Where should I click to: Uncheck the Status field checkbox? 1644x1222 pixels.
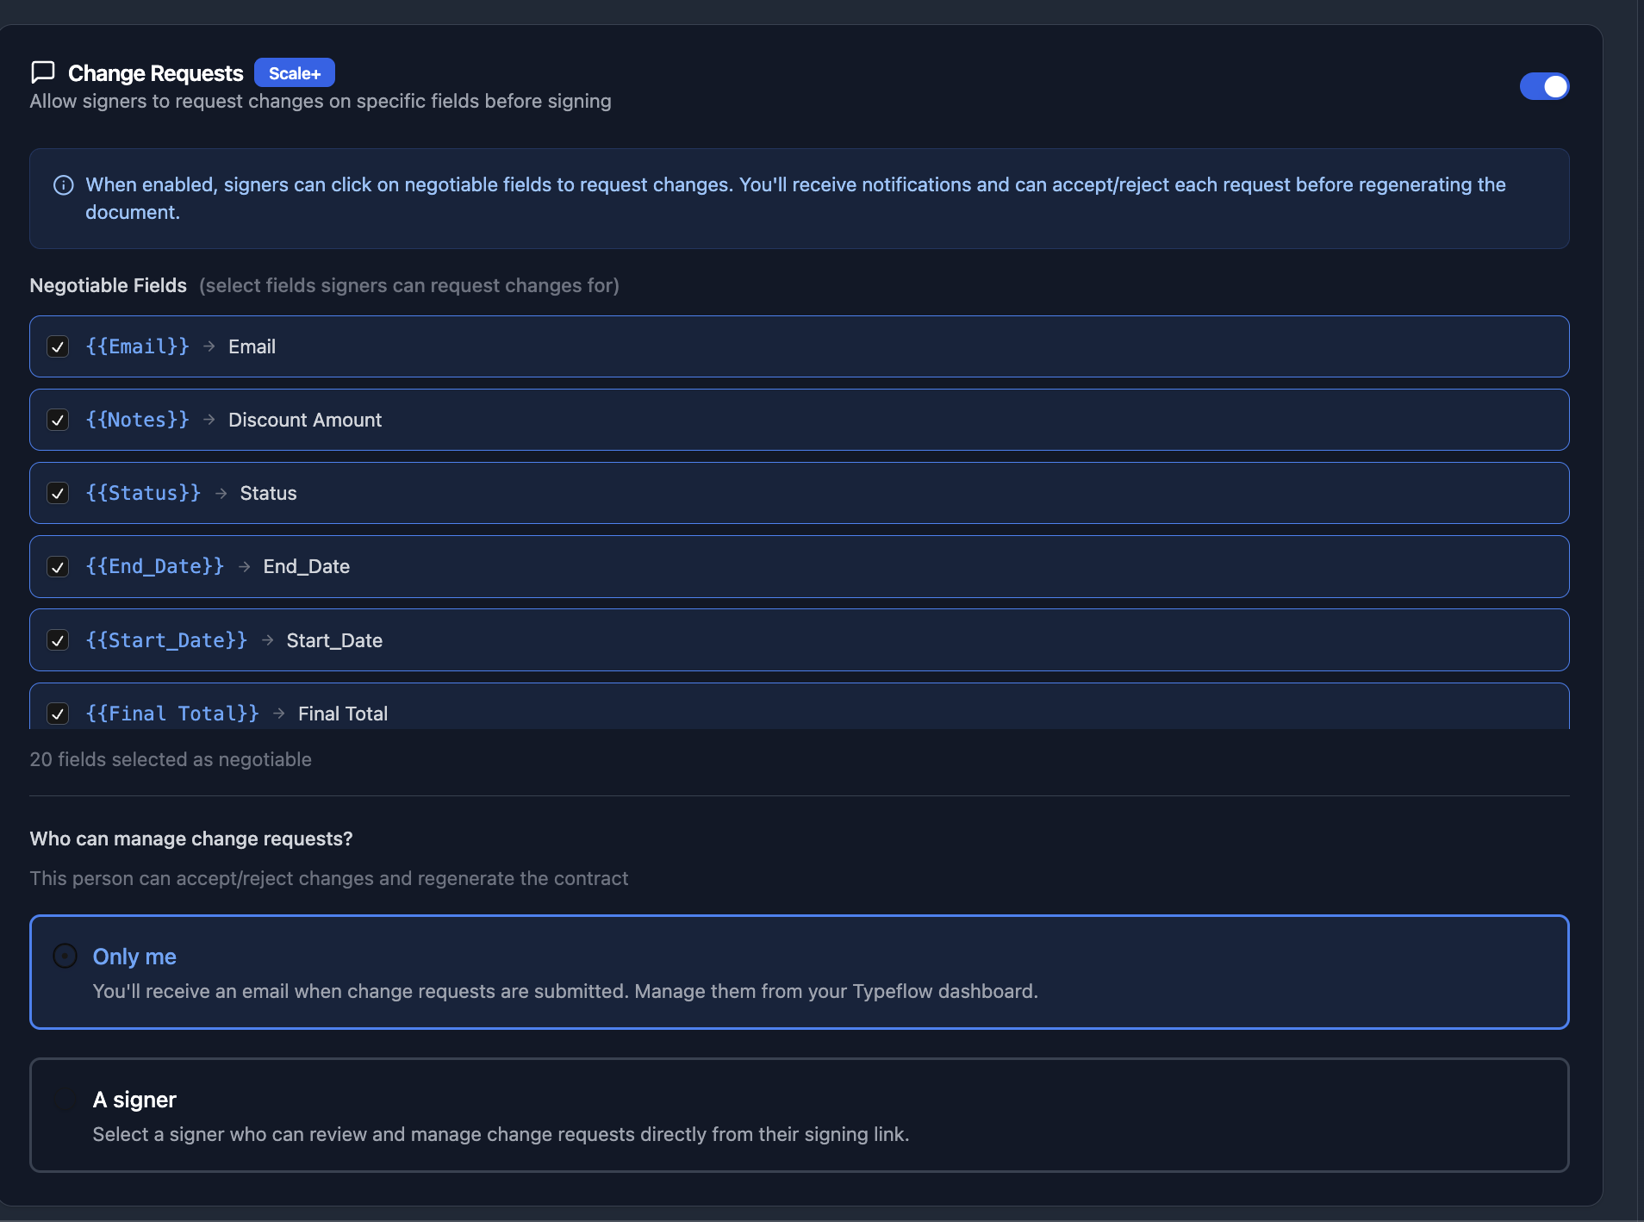click(x=58, y=493)
